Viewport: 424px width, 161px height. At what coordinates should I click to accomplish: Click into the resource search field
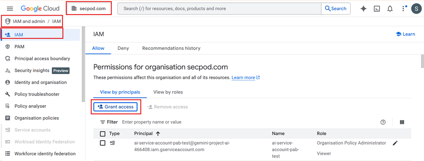(219, 9)
